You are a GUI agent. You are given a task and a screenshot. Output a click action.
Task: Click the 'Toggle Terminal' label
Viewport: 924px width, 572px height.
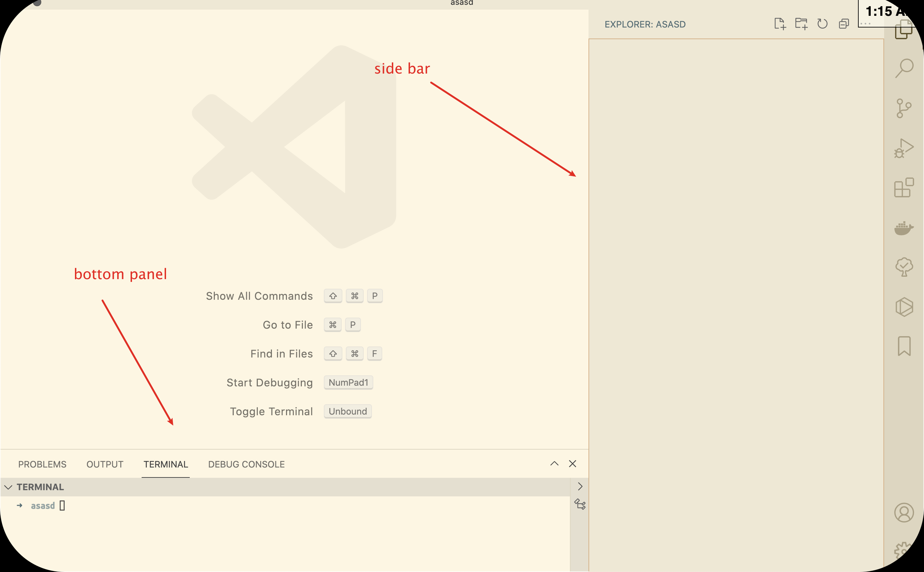pyautogui.click(x=271, y=411)
